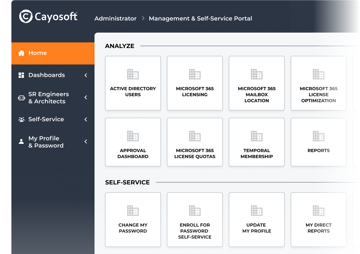Click the Cayosoft logo
Image resolution: width=360 pixels, height=254 pixels.
48,16
